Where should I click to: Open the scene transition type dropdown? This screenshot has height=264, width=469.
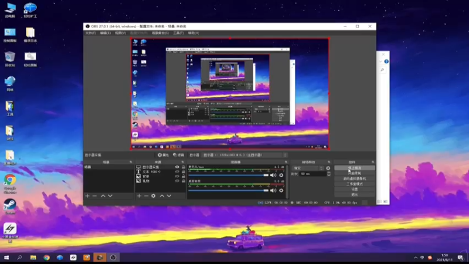[308, 168]
